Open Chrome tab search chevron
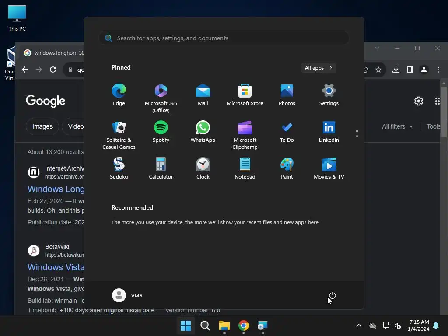Viewport: 448px width, 336px height. pyautogui.click(x=377, y=48)
